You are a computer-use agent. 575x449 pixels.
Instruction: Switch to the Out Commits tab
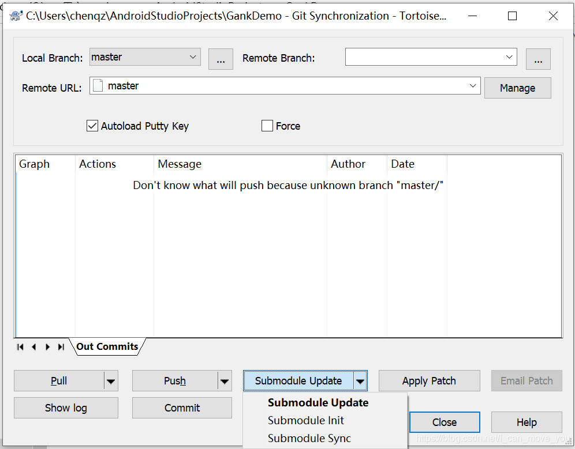107,346
